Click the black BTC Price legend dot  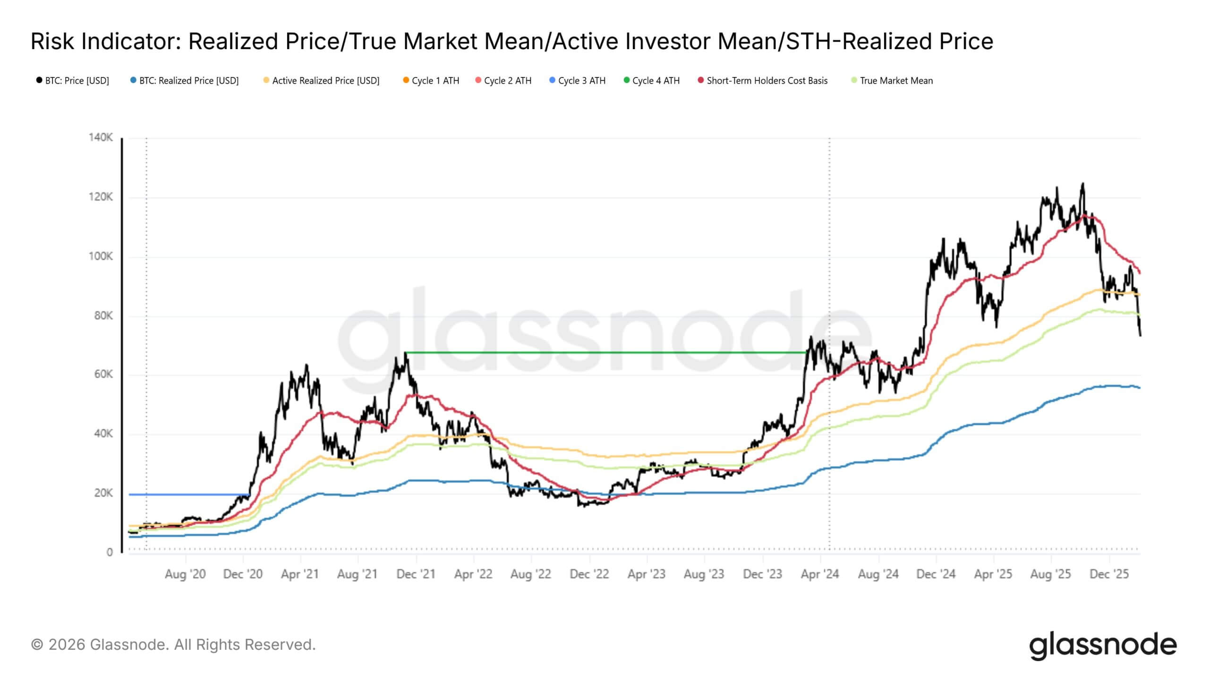[x=39, y=80]
